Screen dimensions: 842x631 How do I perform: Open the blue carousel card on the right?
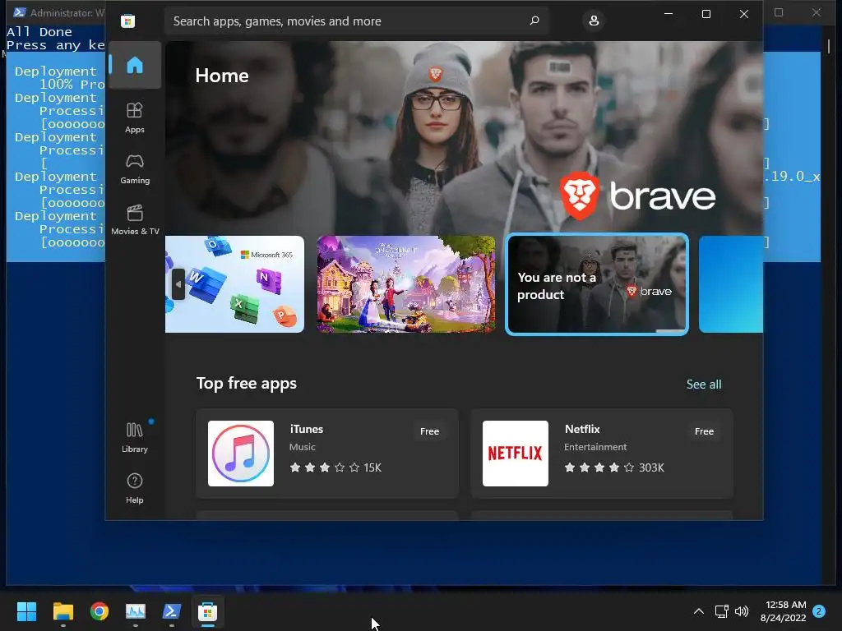pos(731,284)
